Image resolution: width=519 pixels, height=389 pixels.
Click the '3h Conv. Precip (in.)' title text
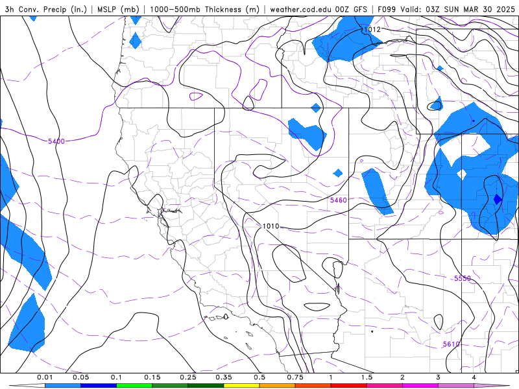45,9
